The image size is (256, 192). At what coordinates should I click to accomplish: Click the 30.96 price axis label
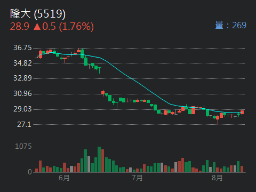(x=22, y=93)
